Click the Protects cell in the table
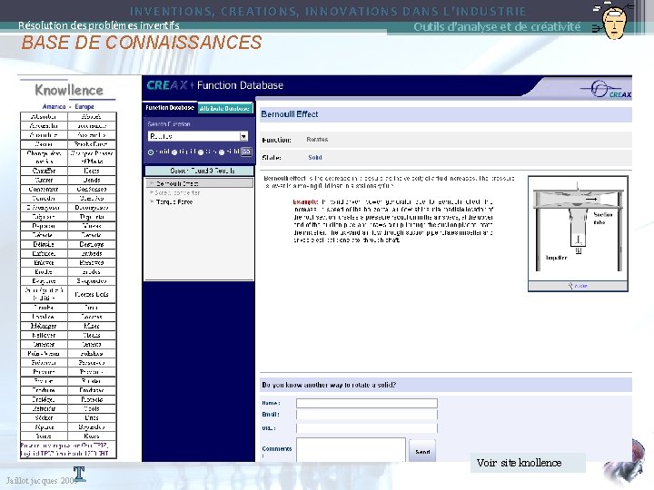The height and width of the screenshot is (490, 654). pos(92,399)
